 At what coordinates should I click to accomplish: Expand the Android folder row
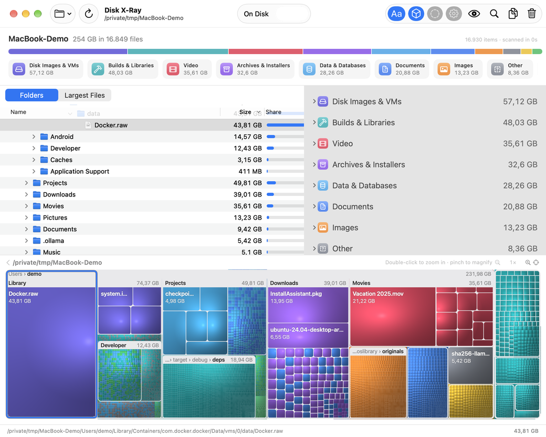34,137
